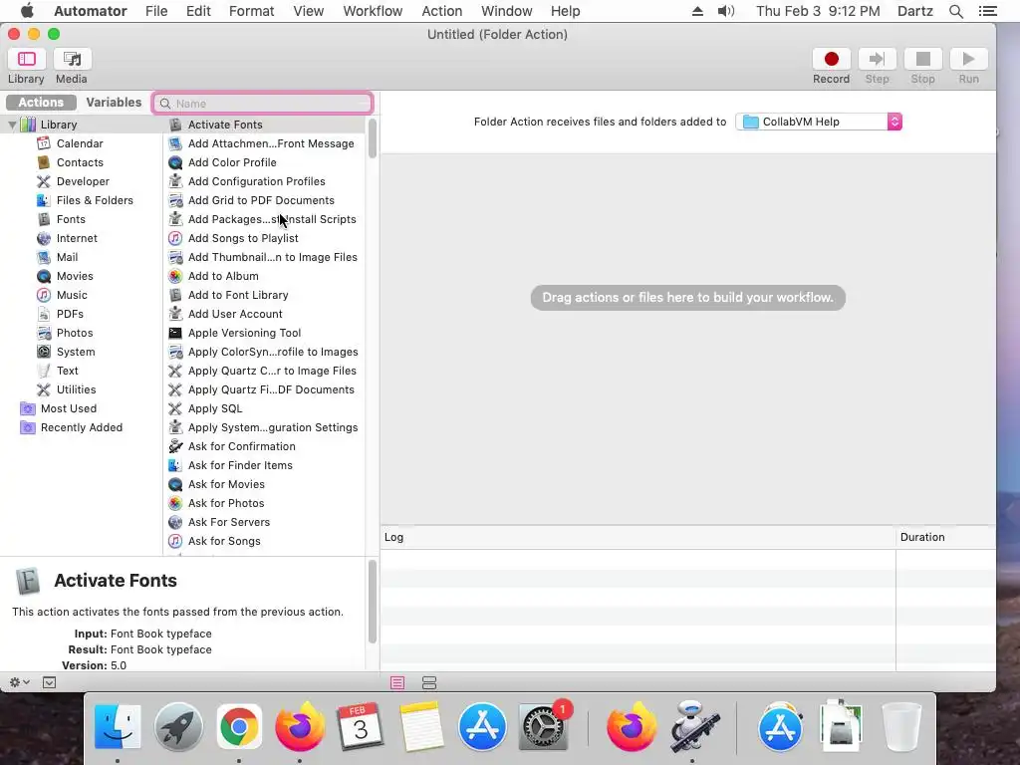Click the actions list scrollbar
The width and height of the screenshot is (1020, 765).
(373, 138)
